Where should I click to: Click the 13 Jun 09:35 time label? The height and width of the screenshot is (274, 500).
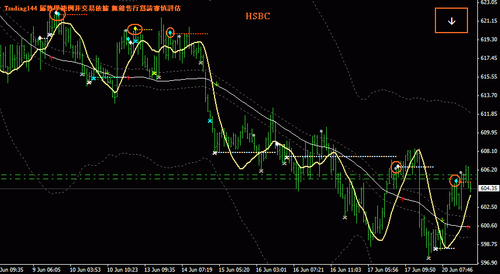pos(160,270)
